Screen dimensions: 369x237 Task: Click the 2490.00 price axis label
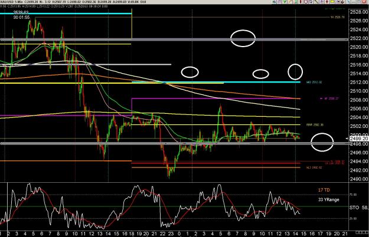[359, 179]
